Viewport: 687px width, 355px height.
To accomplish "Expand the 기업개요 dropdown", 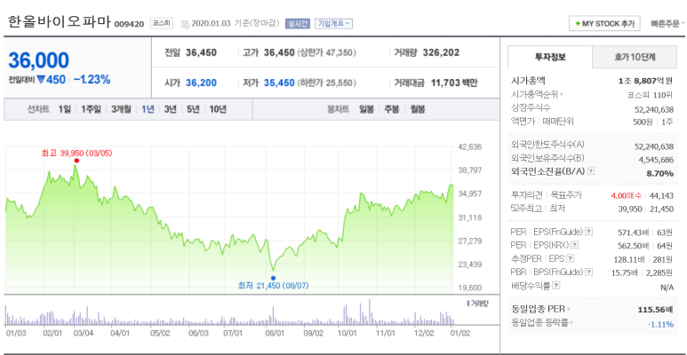I will [x=333, y=23].
